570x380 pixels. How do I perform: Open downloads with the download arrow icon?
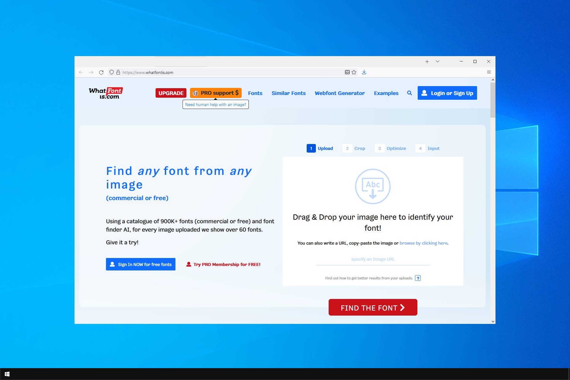364,72
